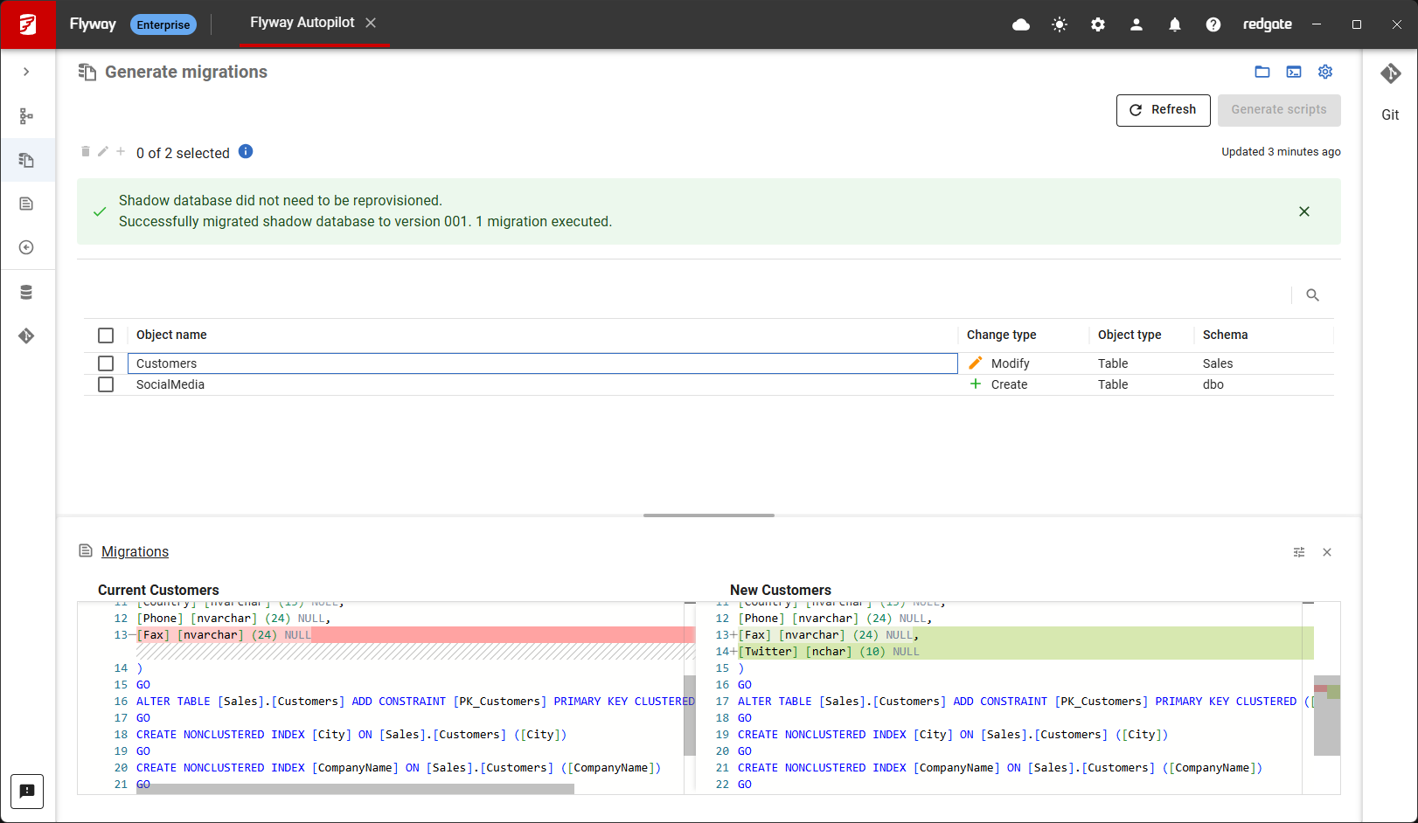Image resolution: width=1418 pixels, height=823 pixels.
Task: Open the version control sidebar icon
Action: tap(26, 335)
